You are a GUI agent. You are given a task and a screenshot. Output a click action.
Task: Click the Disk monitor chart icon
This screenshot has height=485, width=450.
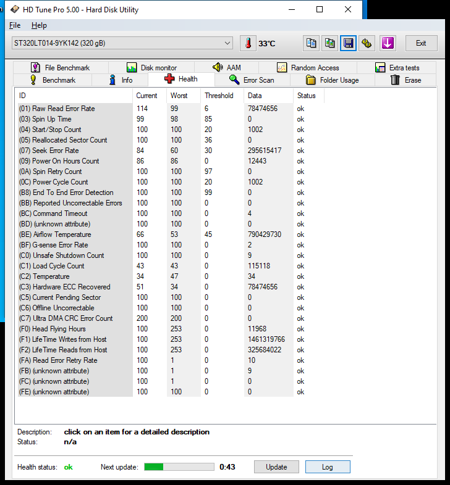click(132, 67)
